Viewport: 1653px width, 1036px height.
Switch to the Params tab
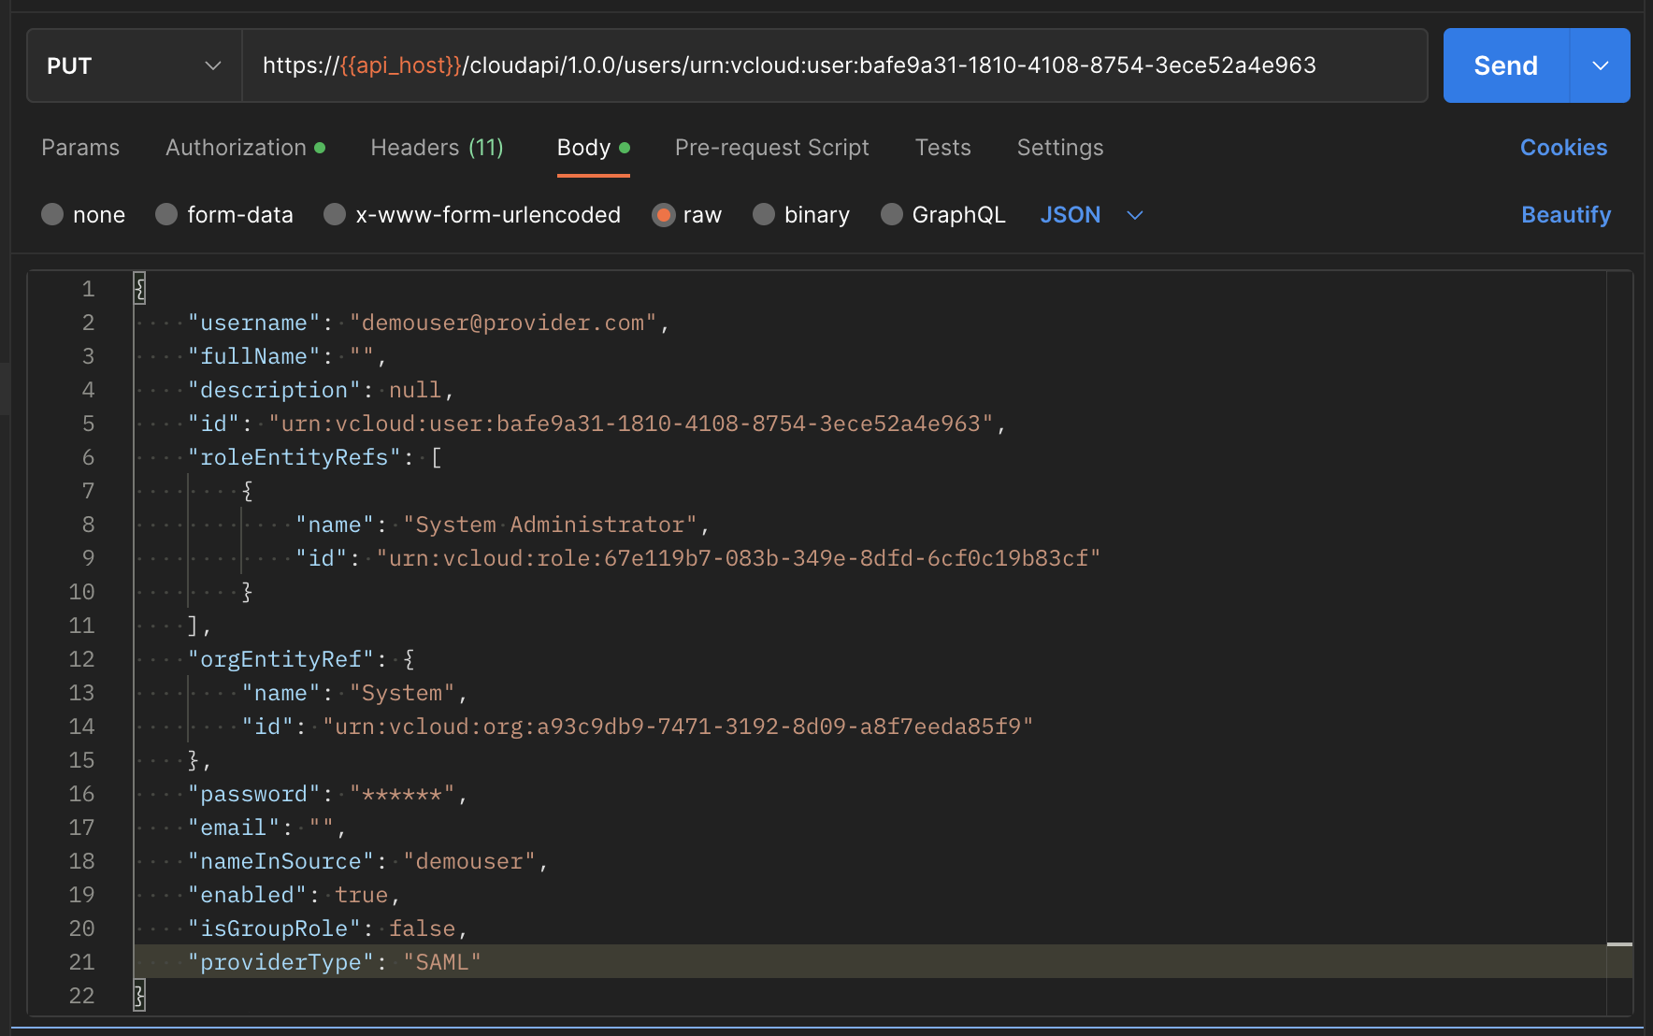click(80, 148)
